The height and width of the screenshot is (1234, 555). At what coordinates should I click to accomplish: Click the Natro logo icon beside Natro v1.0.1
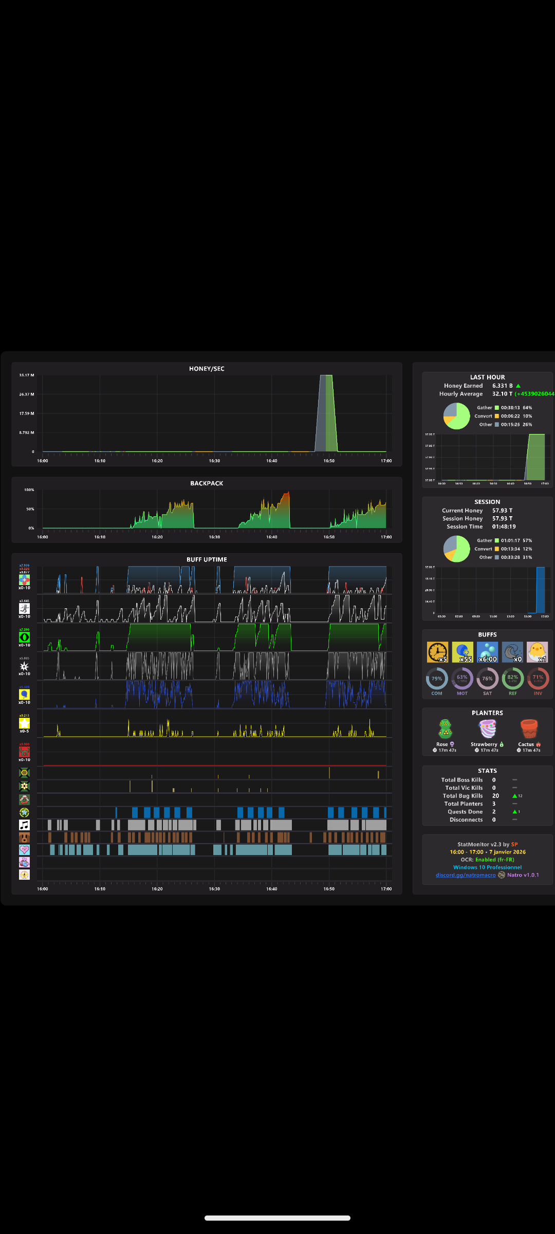coord(502,875)
